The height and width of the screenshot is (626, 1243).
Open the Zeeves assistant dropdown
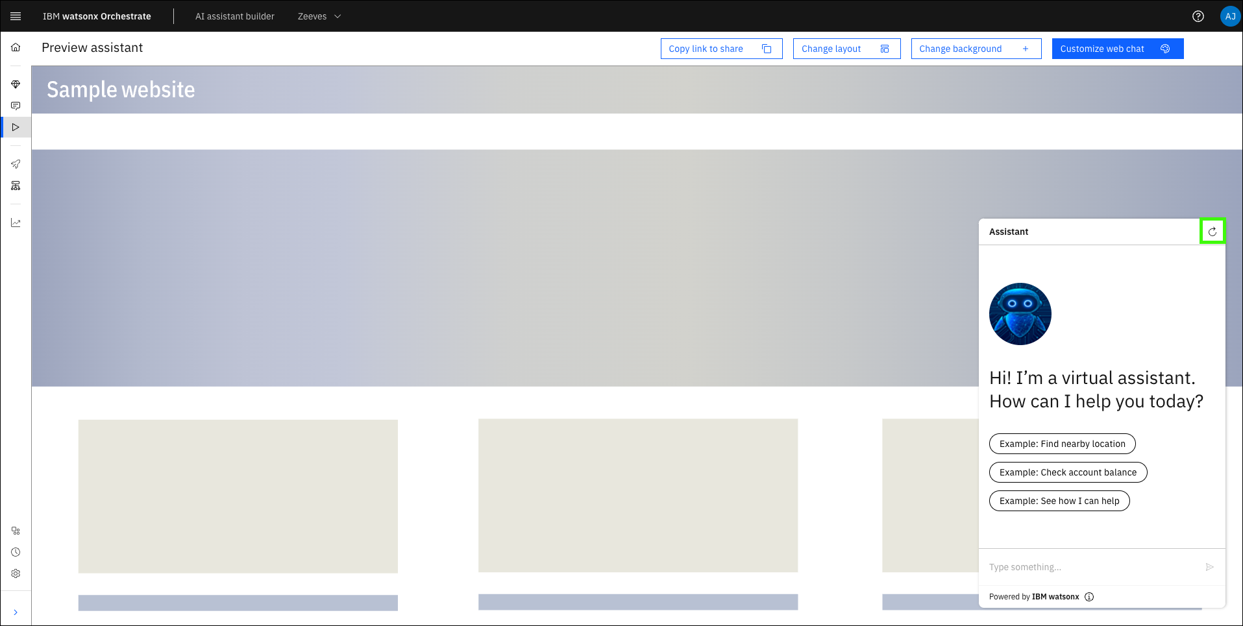[x=319, y=16]
